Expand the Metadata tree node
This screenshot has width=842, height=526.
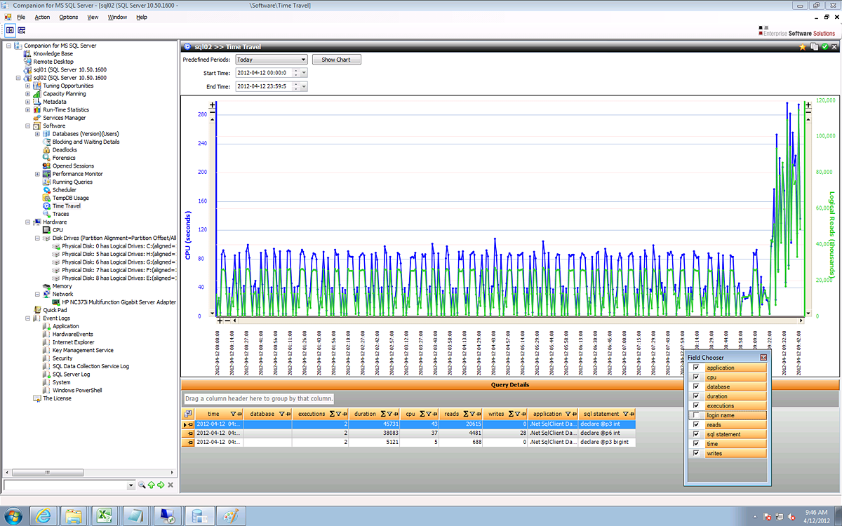tap(27, 102)
